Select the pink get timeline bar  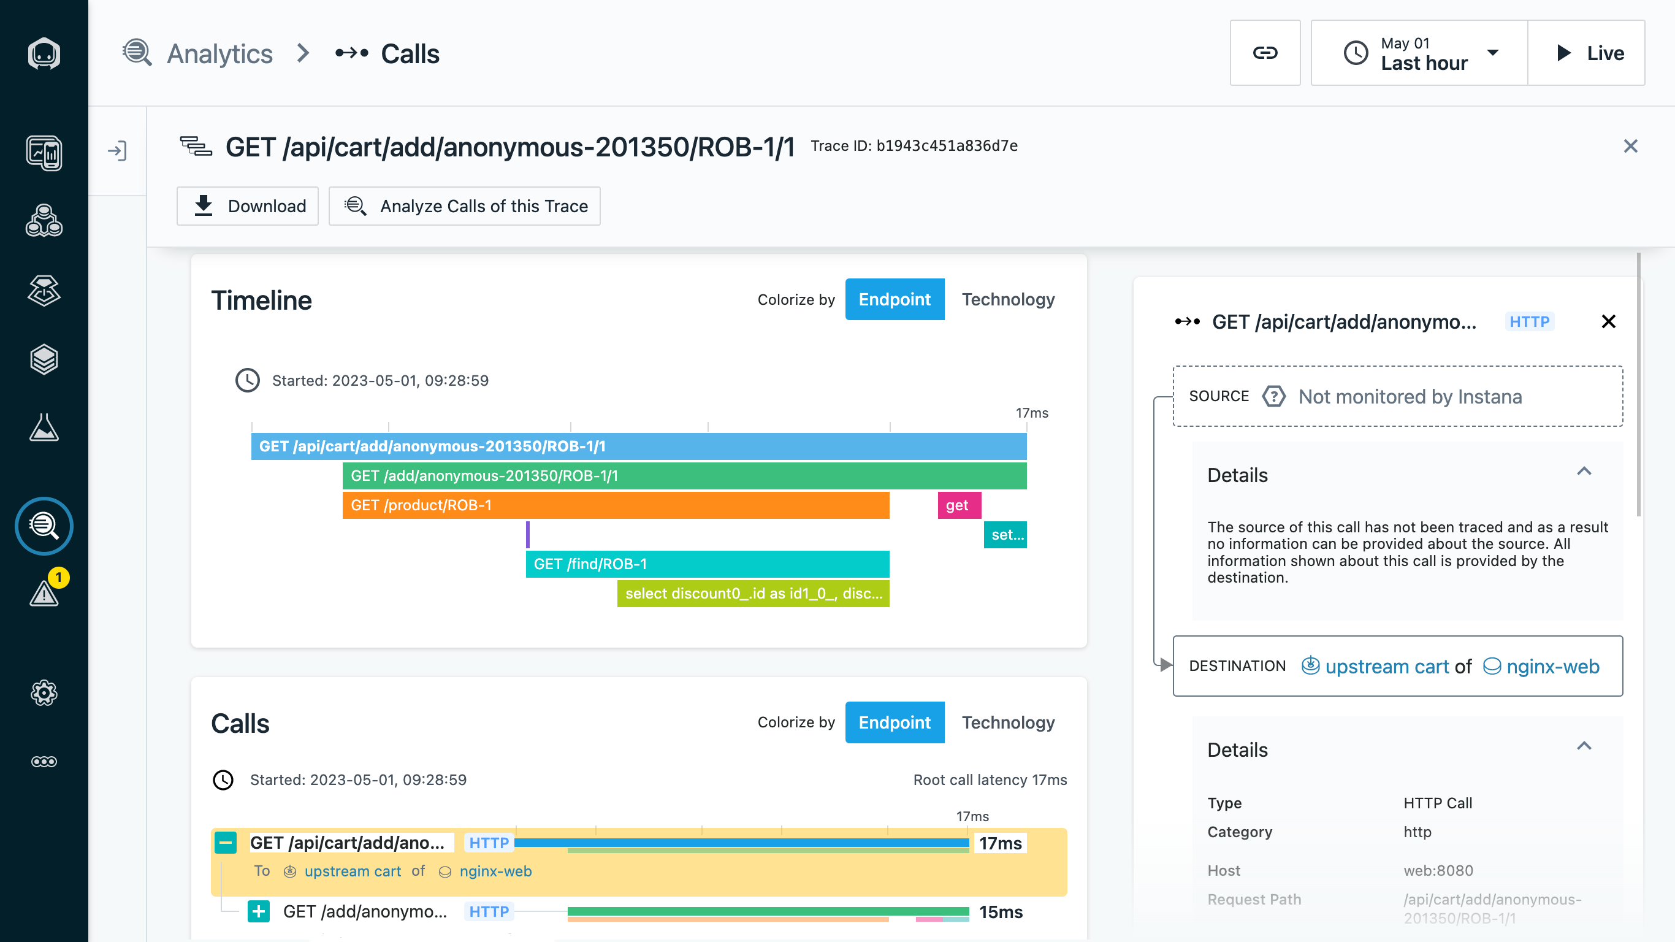tap(959, 505)
